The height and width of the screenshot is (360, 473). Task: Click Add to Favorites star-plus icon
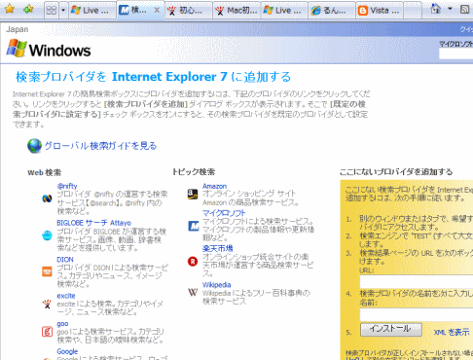point(28,9)
